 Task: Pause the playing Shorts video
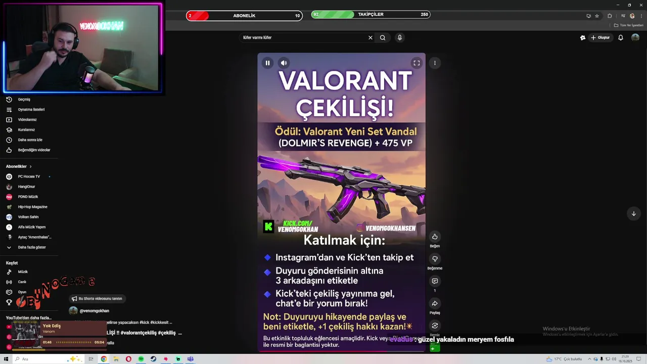pyautogui.click(x=267, y=63)
